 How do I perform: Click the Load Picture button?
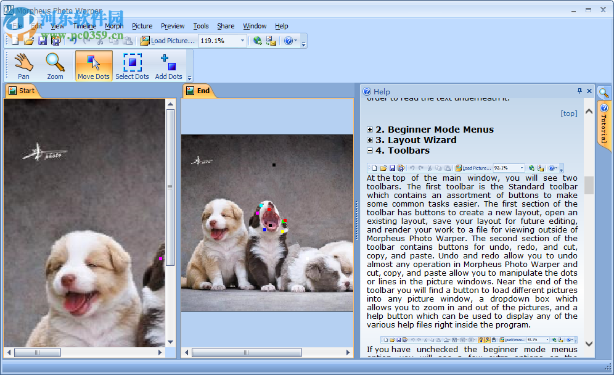coord(168,41)
